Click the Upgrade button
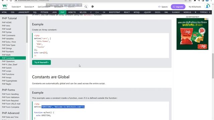The width and height of the screenshot is (214, 120). point(178,7)
